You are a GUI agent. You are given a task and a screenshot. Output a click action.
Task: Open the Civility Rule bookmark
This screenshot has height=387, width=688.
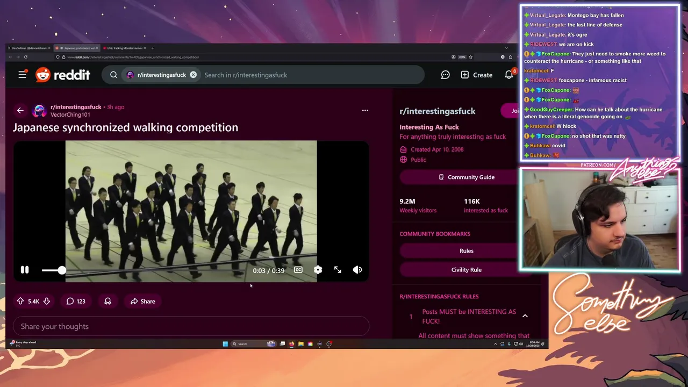coord(466,270)
